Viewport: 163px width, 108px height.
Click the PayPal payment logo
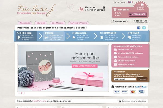click(x=125, y=92)
